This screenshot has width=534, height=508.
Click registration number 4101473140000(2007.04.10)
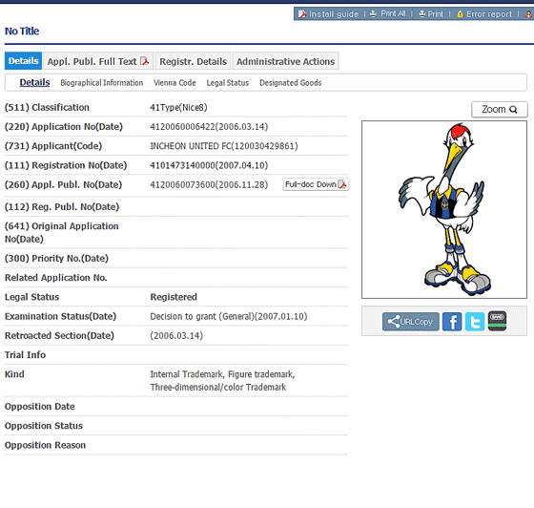point(209,165)
